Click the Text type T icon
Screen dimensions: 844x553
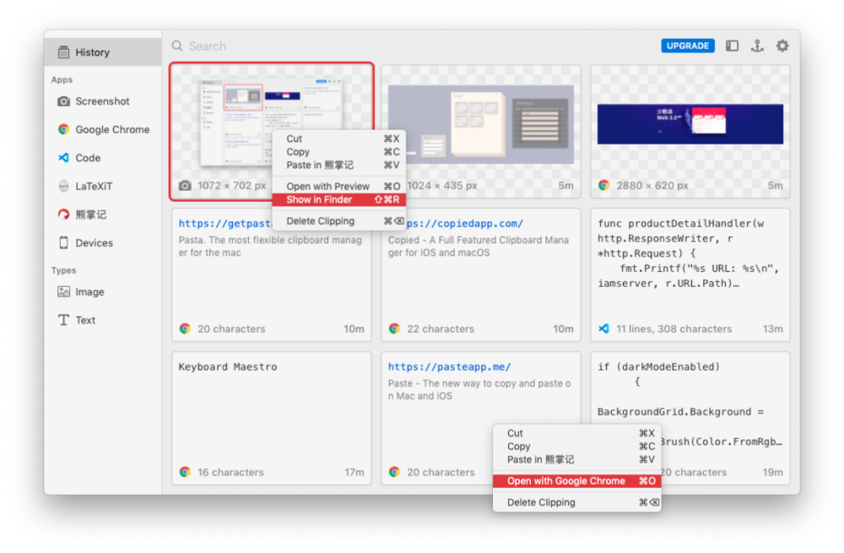[63, 320]
